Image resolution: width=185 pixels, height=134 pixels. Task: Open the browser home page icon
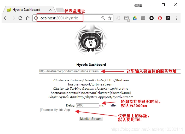[x=28, y=18]
